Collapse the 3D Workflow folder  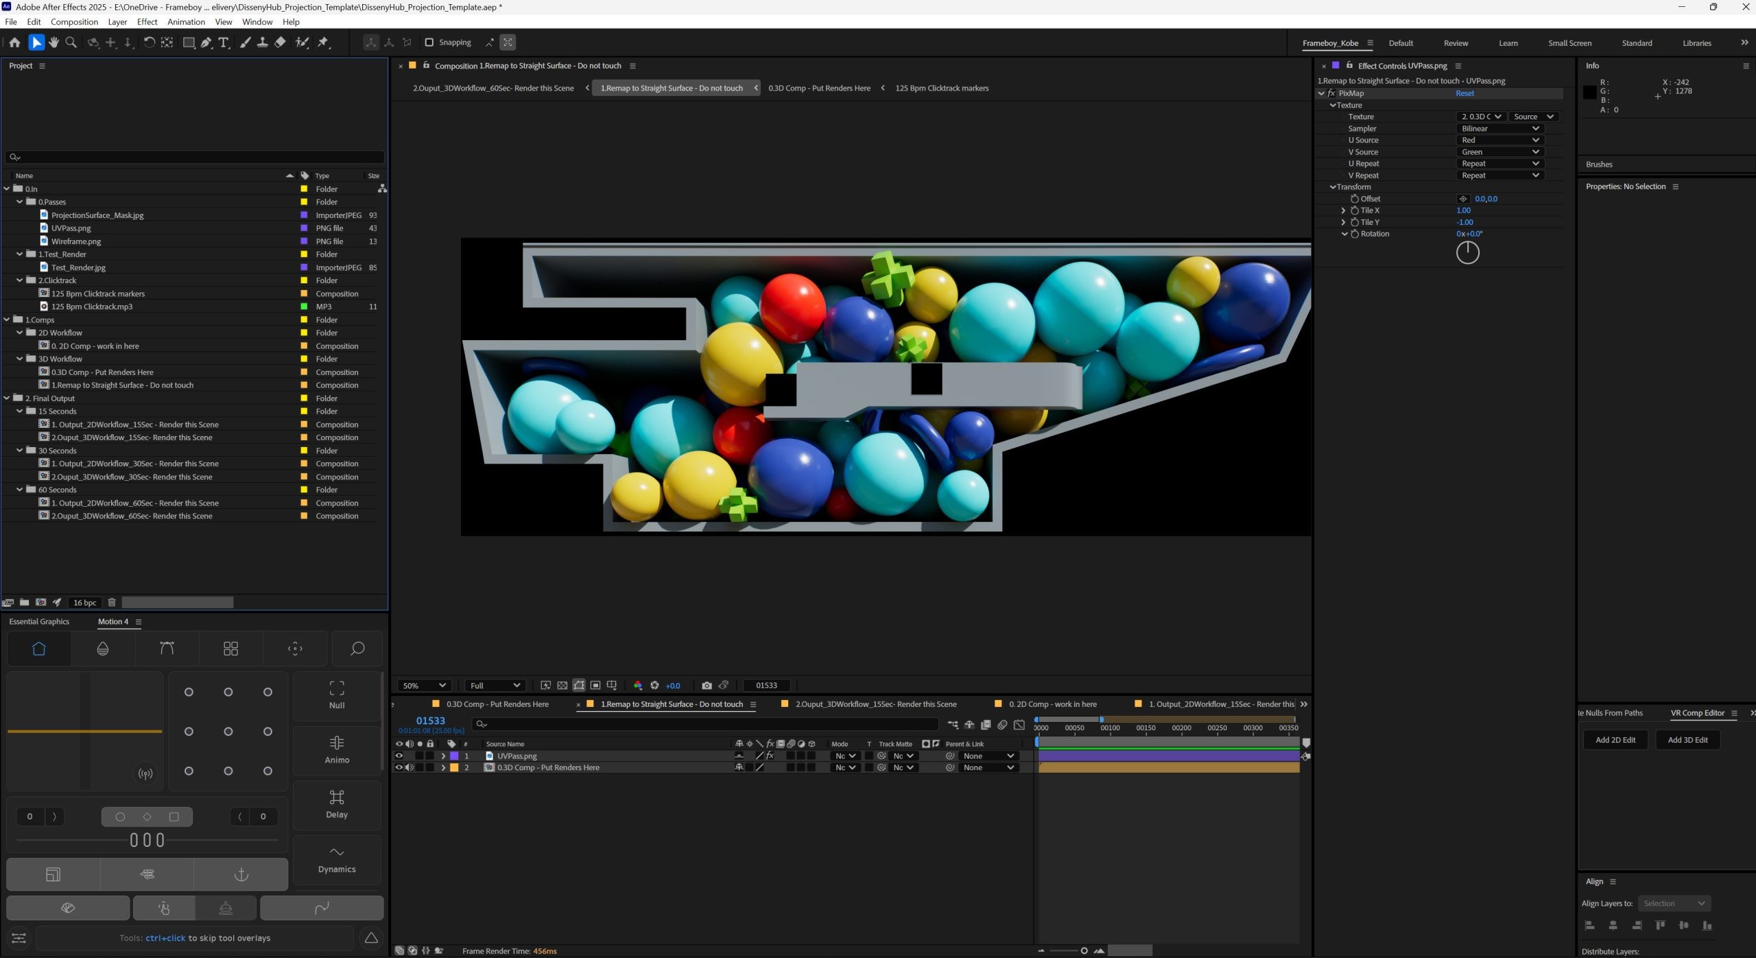pyautogui.click(x=20, y=359)
